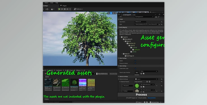The width and height of the screenshot is (207, 105).
Task: Collapse the Mesh Settings section
Action: 119,58
